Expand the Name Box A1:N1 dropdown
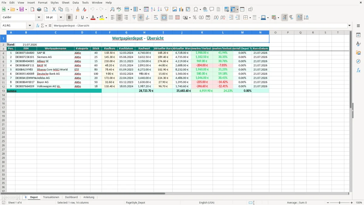Viewport: 364px width, 205px height. tap(30, 26)
